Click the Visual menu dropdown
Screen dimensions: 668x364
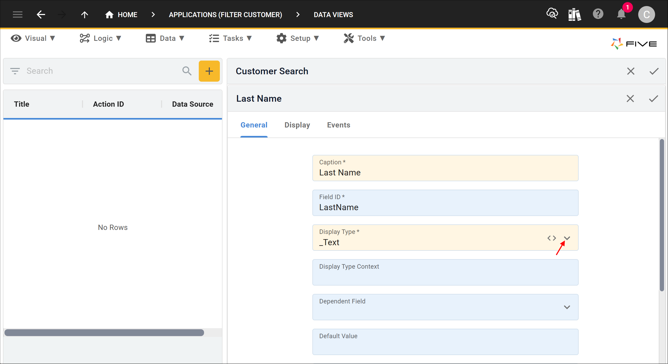(x=33, y=38)
